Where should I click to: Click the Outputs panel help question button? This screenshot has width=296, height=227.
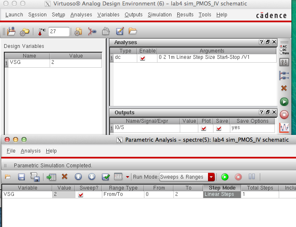tap(261, 112)
